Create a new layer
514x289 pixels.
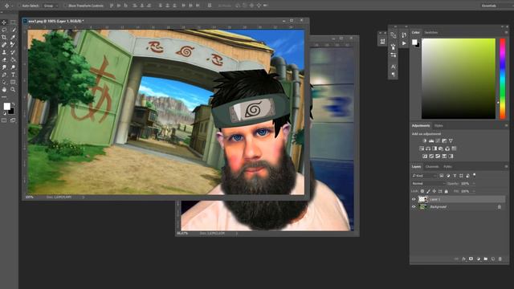coord(492,258)
